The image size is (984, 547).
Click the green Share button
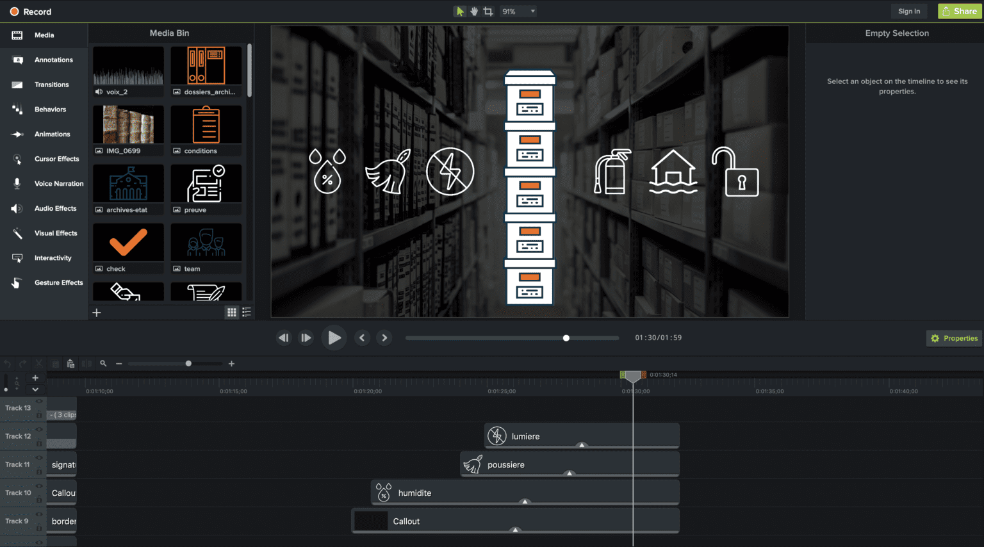coord(960,11)
